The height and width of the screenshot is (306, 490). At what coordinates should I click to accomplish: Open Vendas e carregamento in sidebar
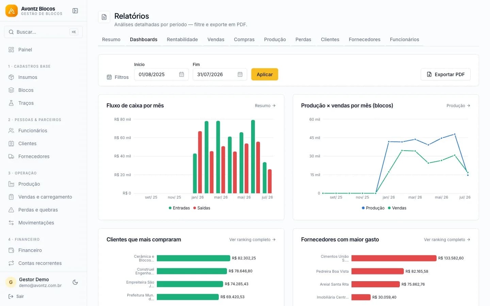pyautogui.click(x=43, y=197)
